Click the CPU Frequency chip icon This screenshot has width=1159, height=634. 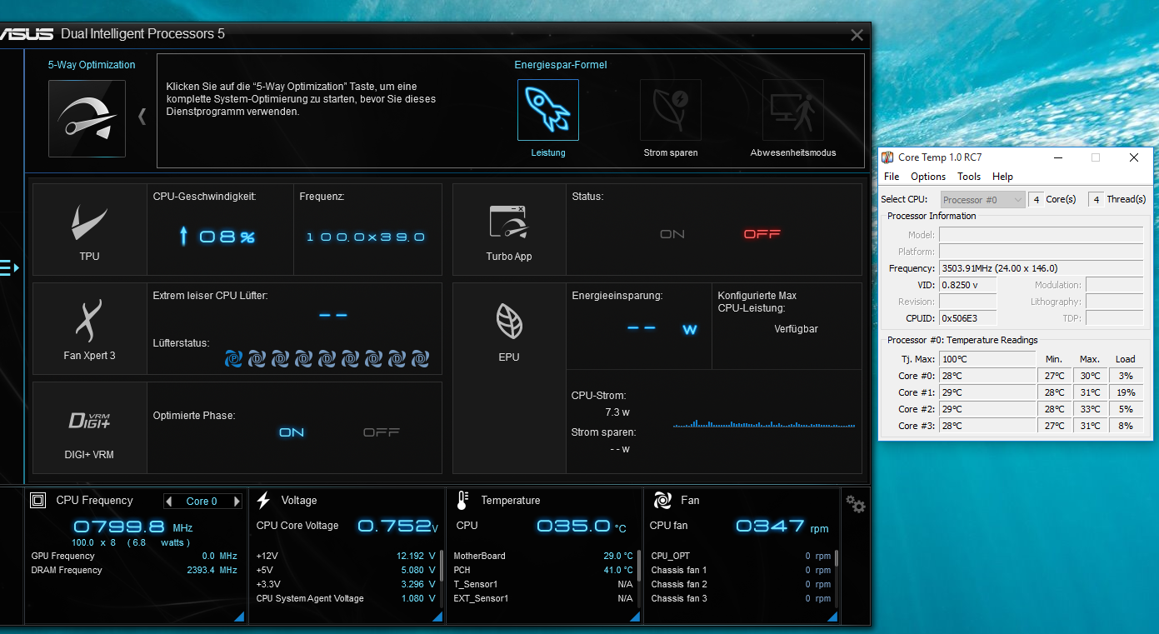pyautogui.click(x=37, y=500)
